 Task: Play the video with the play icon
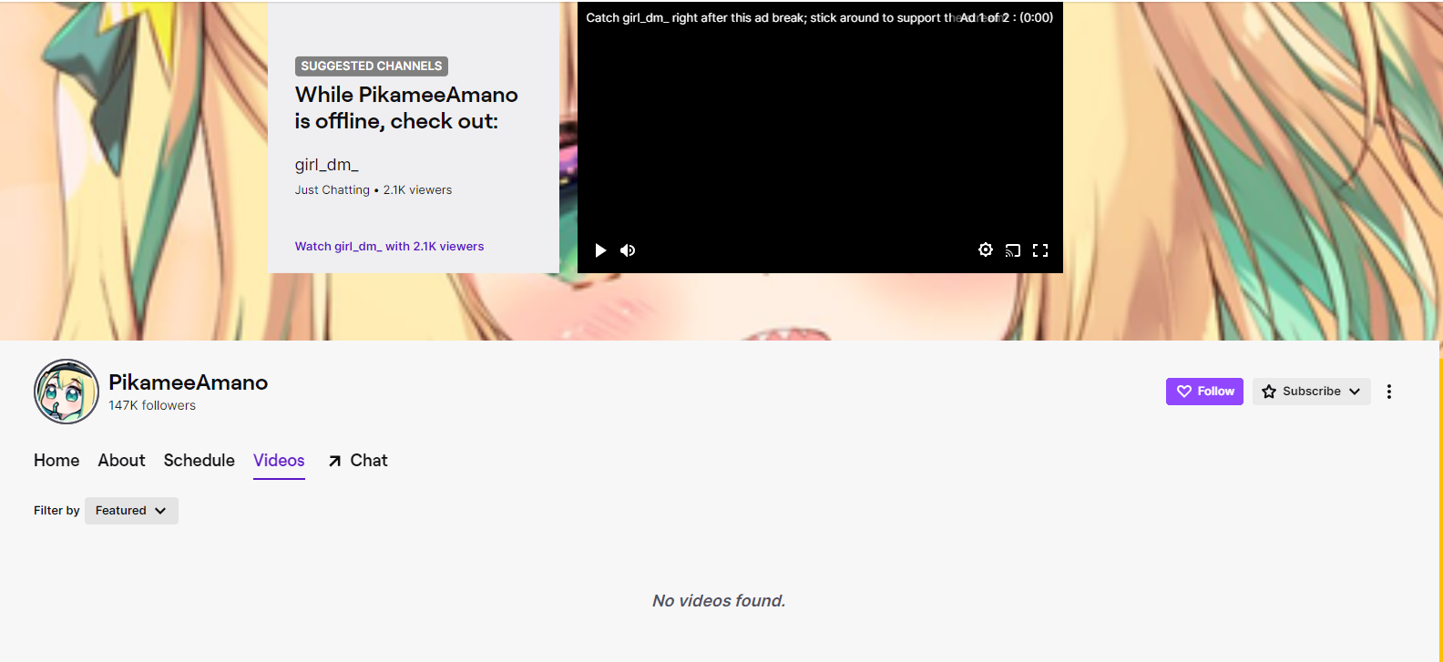click(x=600, y=250)
